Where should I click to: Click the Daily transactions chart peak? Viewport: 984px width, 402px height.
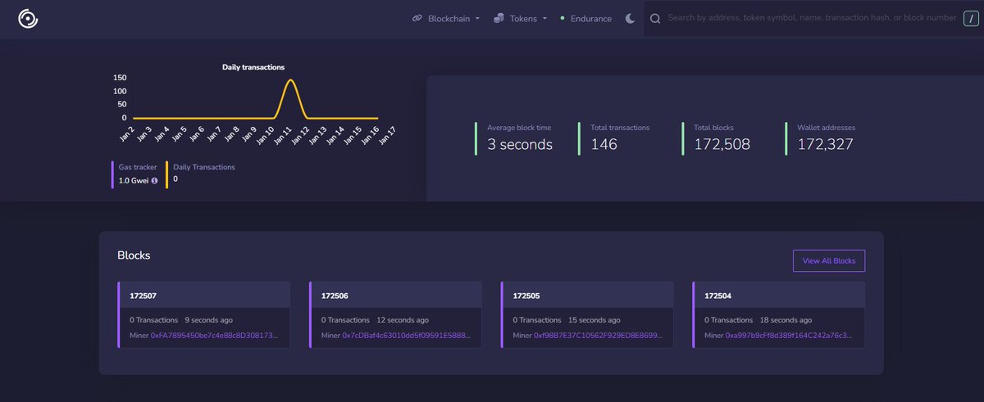pos(290,80)
